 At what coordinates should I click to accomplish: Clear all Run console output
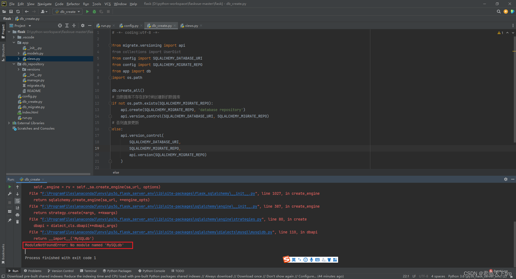(17, 222)
